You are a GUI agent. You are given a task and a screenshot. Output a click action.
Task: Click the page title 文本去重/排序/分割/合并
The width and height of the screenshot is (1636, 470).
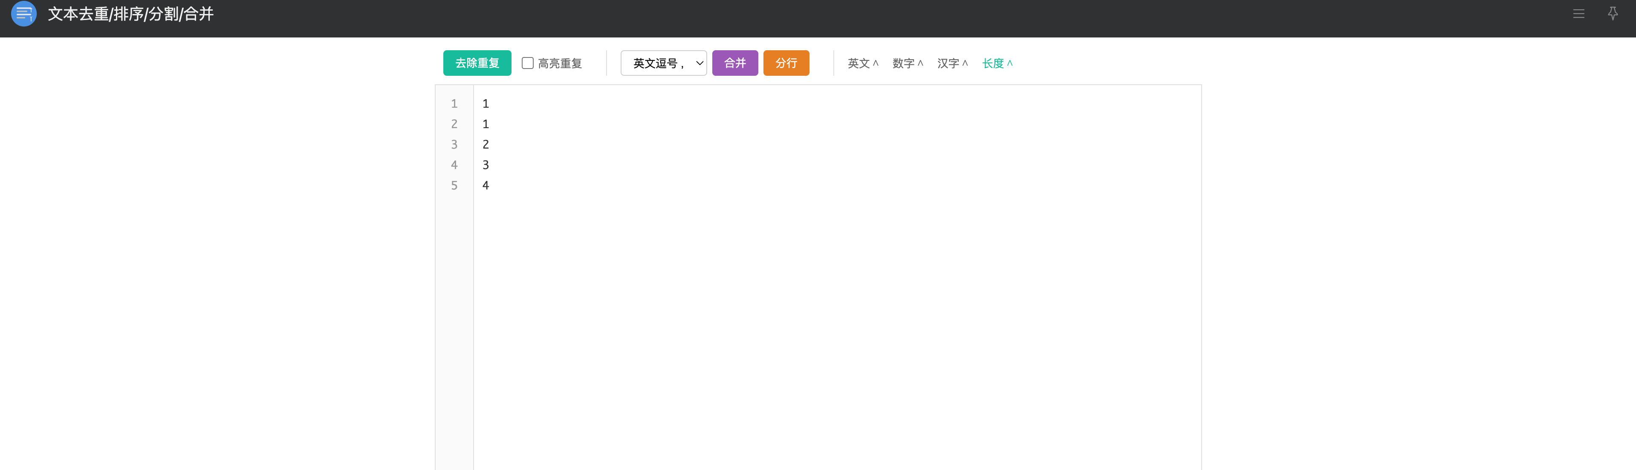tap(131, 14)
